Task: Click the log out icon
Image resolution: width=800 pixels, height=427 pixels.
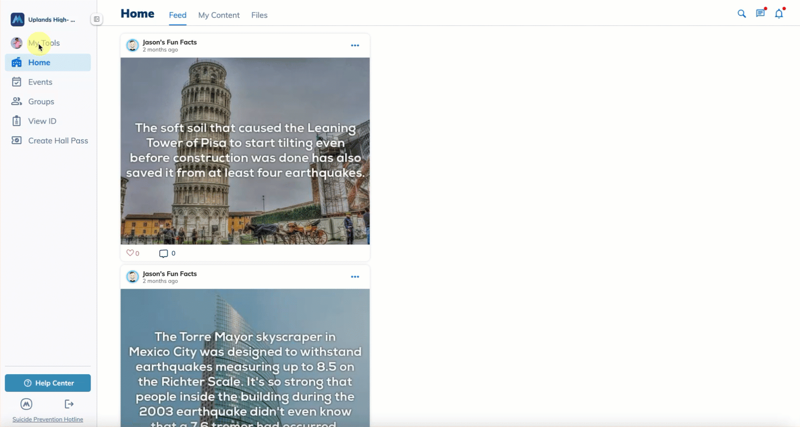Action: pos(69,404)
